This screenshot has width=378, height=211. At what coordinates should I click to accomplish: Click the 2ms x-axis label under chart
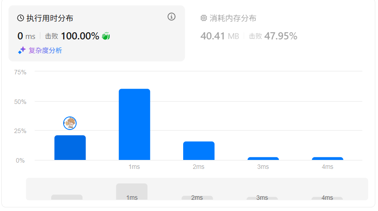tap(198, 167)
